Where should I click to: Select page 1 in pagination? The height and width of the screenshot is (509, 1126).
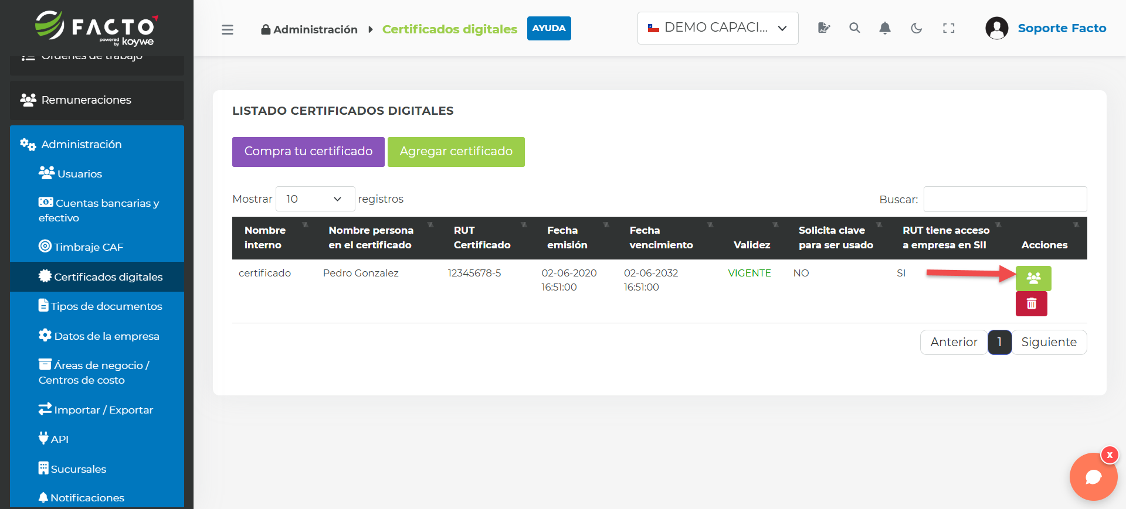tap(999, 342)
